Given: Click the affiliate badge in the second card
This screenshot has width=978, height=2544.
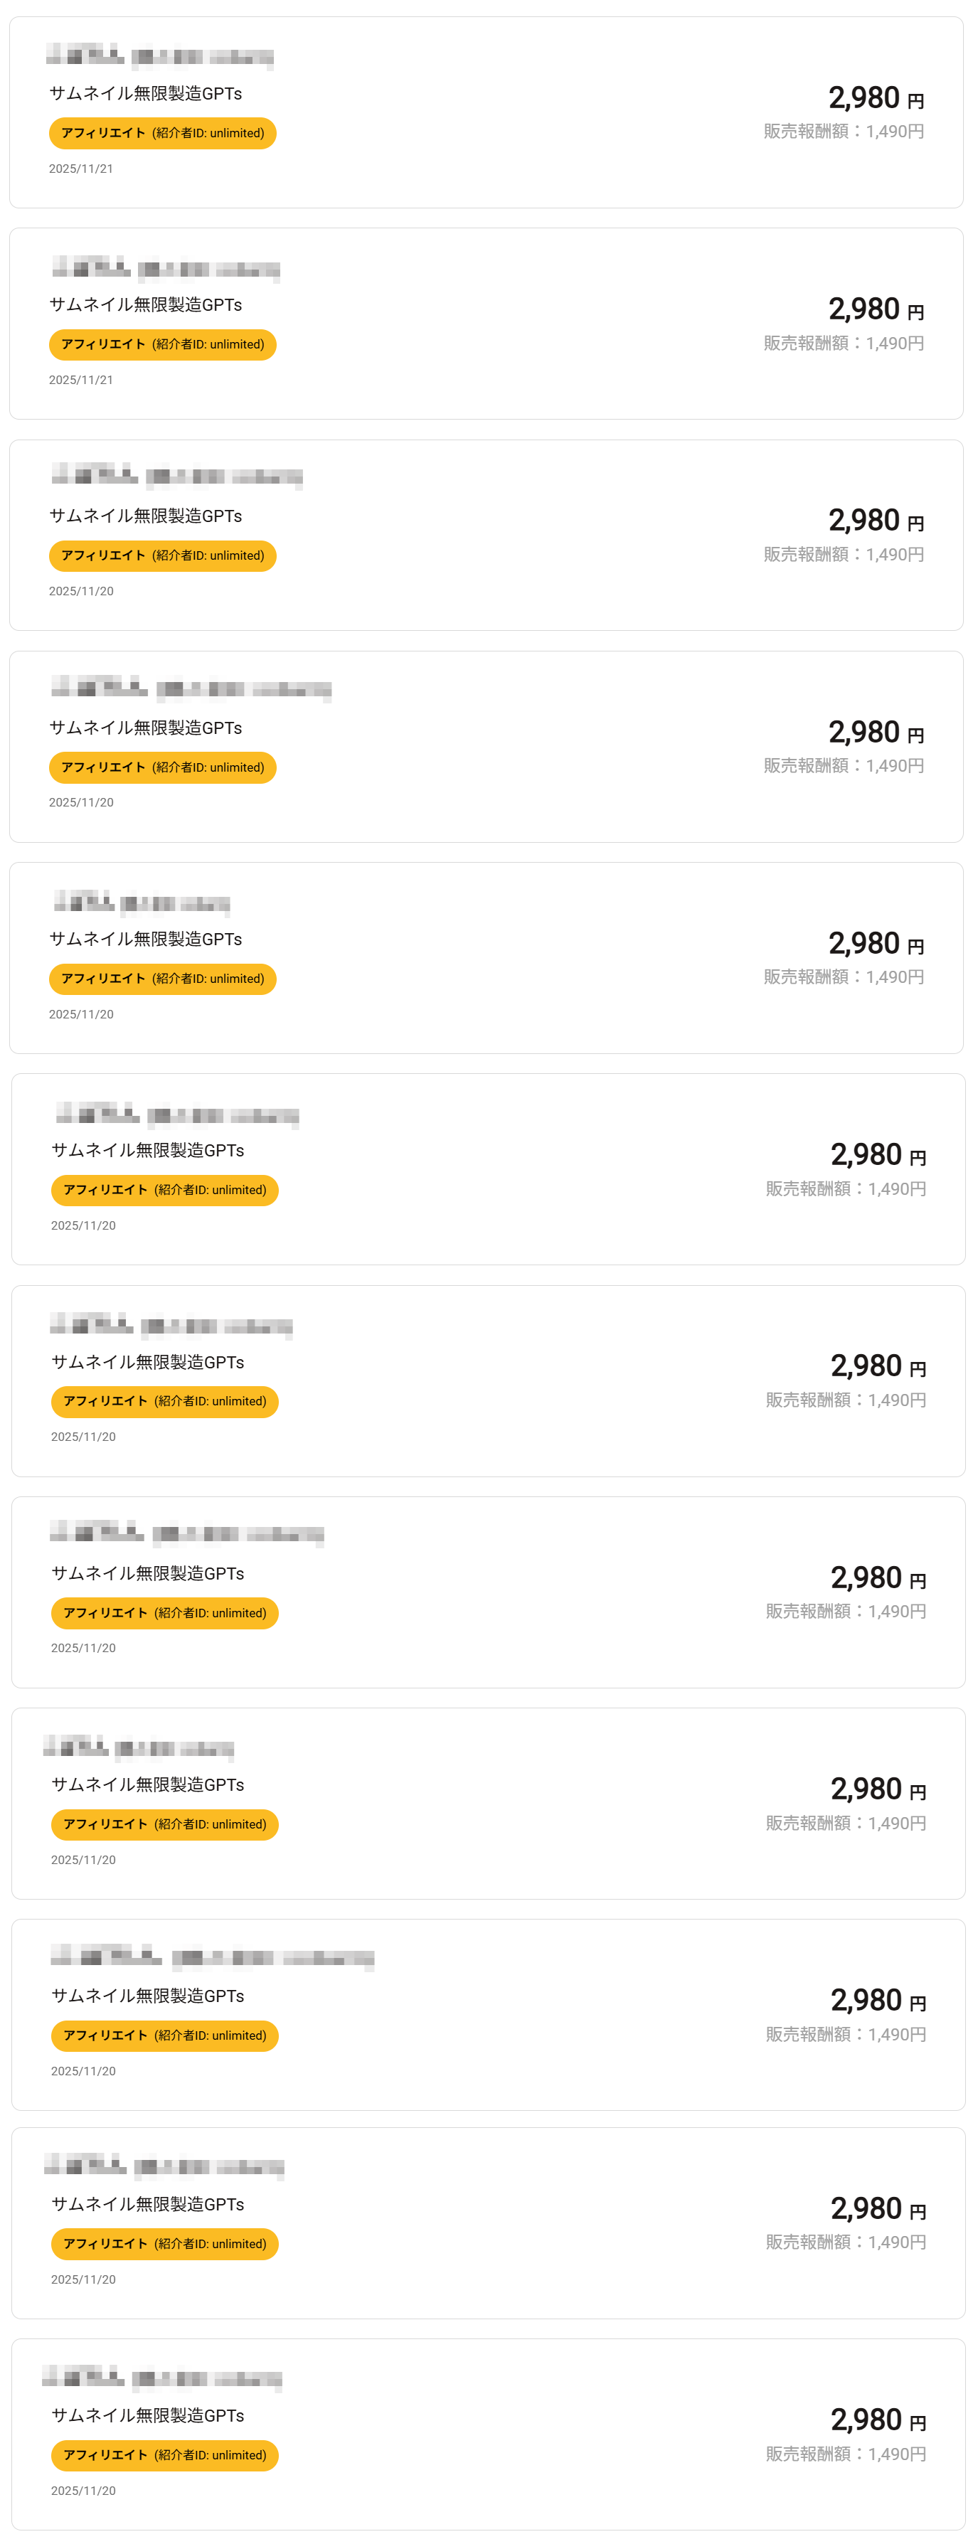Looking at the screenshot, I should coord(162,345).
